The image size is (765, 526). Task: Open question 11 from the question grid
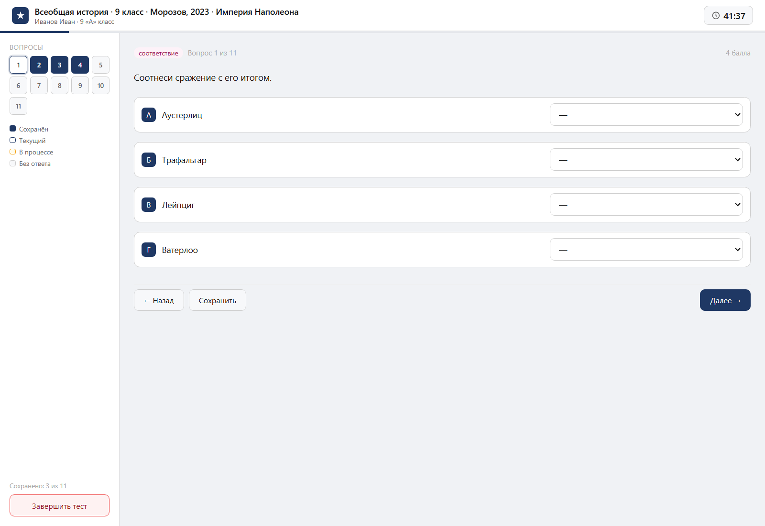18,106
